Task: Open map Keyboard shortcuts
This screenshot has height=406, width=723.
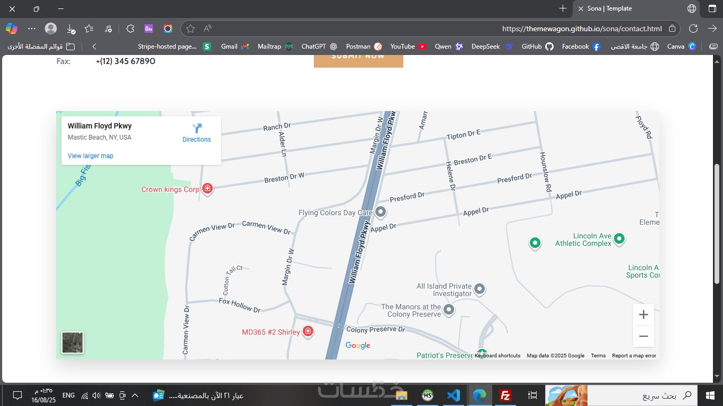Action: point(498,356)
